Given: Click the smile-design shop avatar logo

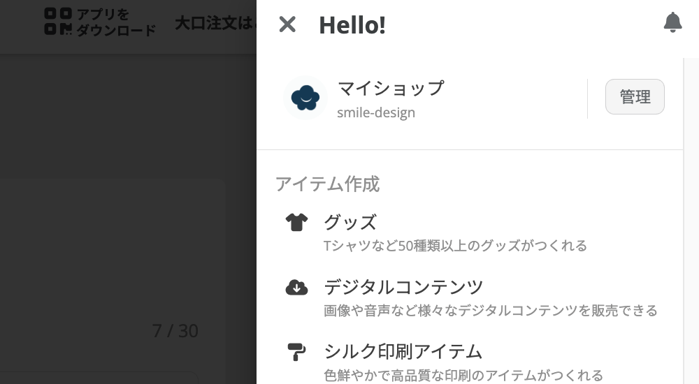Looking at the screenshot, I should [x=305, y=98].
